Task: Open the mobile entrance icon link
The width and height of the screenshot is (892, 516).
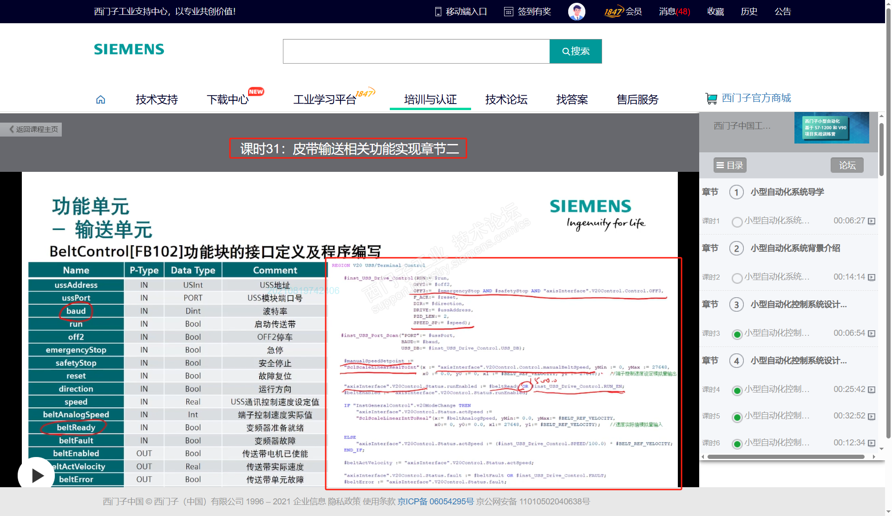Action: point(438,12)
